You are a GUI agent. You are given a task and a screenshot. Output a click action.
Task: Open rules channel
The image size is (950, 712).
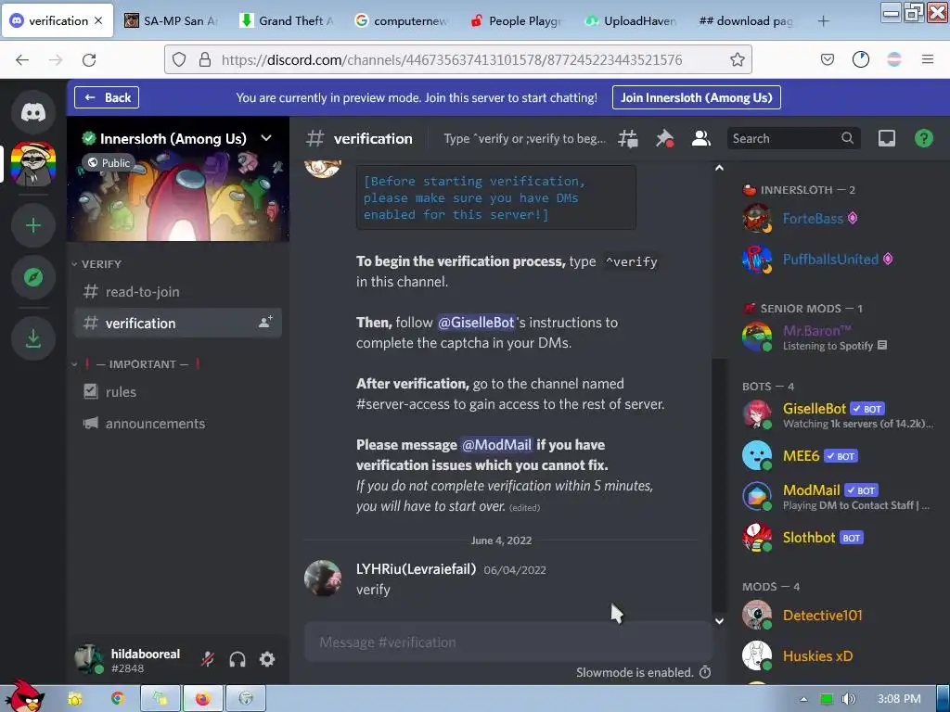point(177,392)
